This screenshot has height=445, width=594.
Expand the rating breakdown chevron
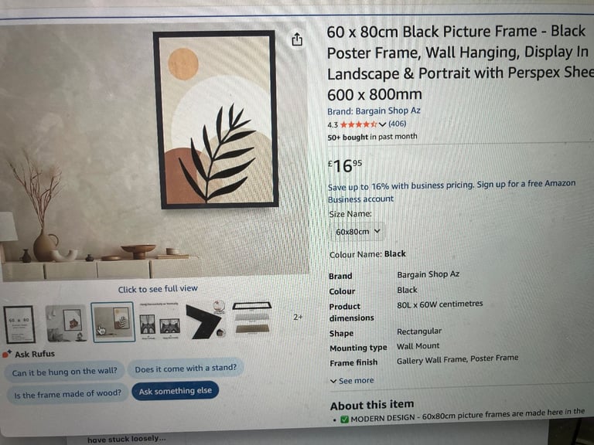click(x=382, y=124)
